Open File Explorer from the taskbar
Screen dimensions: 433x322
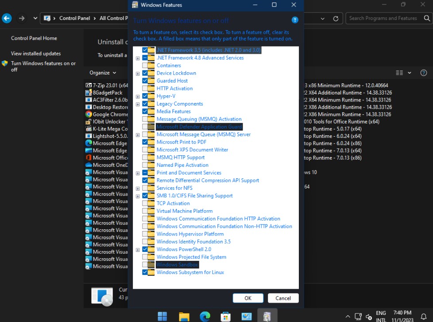click(184, 316)
